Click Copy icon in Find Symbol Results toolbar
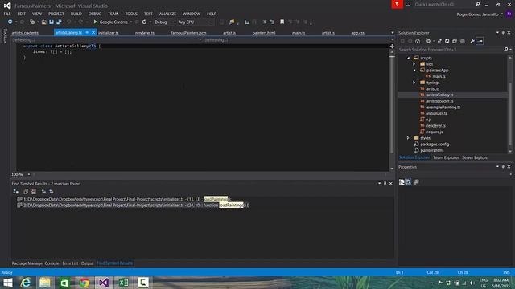Image resolution: width=515 pixels, height=289 pixels. point(26,192)
